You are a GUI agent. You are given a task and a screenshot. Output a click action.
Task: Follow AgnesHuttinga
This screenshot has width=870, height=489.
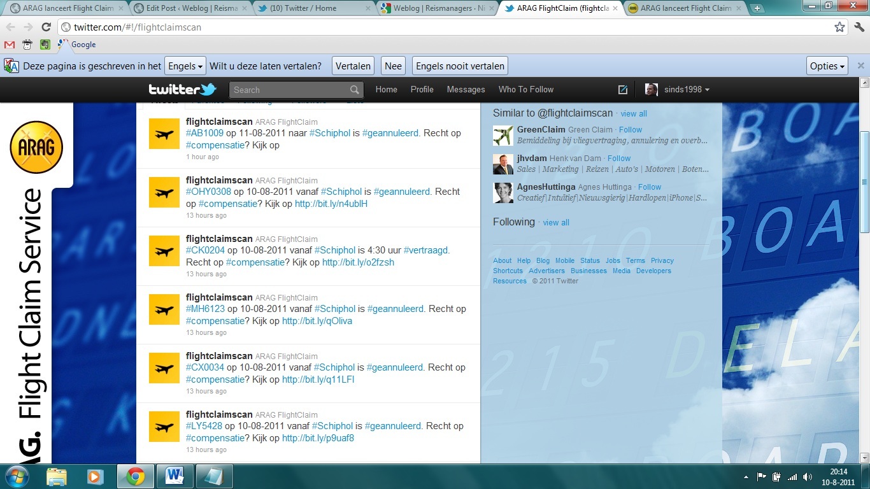click(650, 187)
